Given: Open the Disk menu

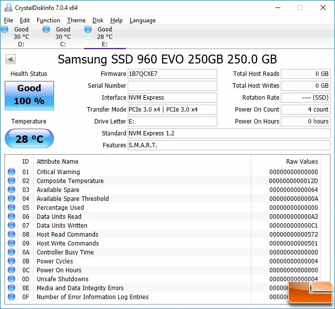Looking at the screenshot, I should point(98,20).
